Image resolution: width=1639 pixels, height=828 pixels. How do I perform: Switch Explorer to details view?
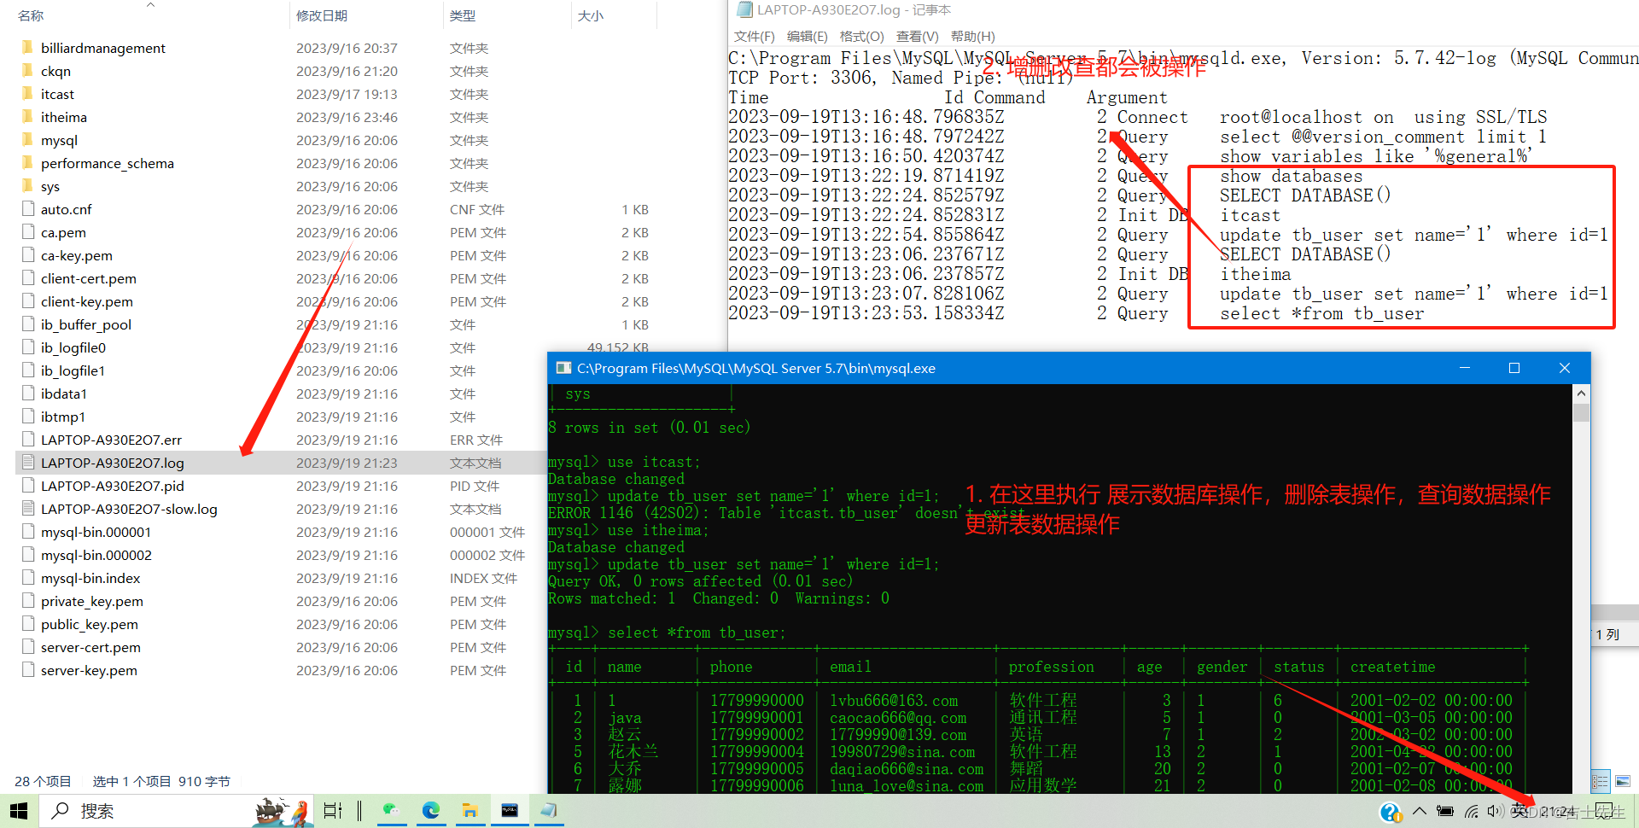(x=1600, y=781)
